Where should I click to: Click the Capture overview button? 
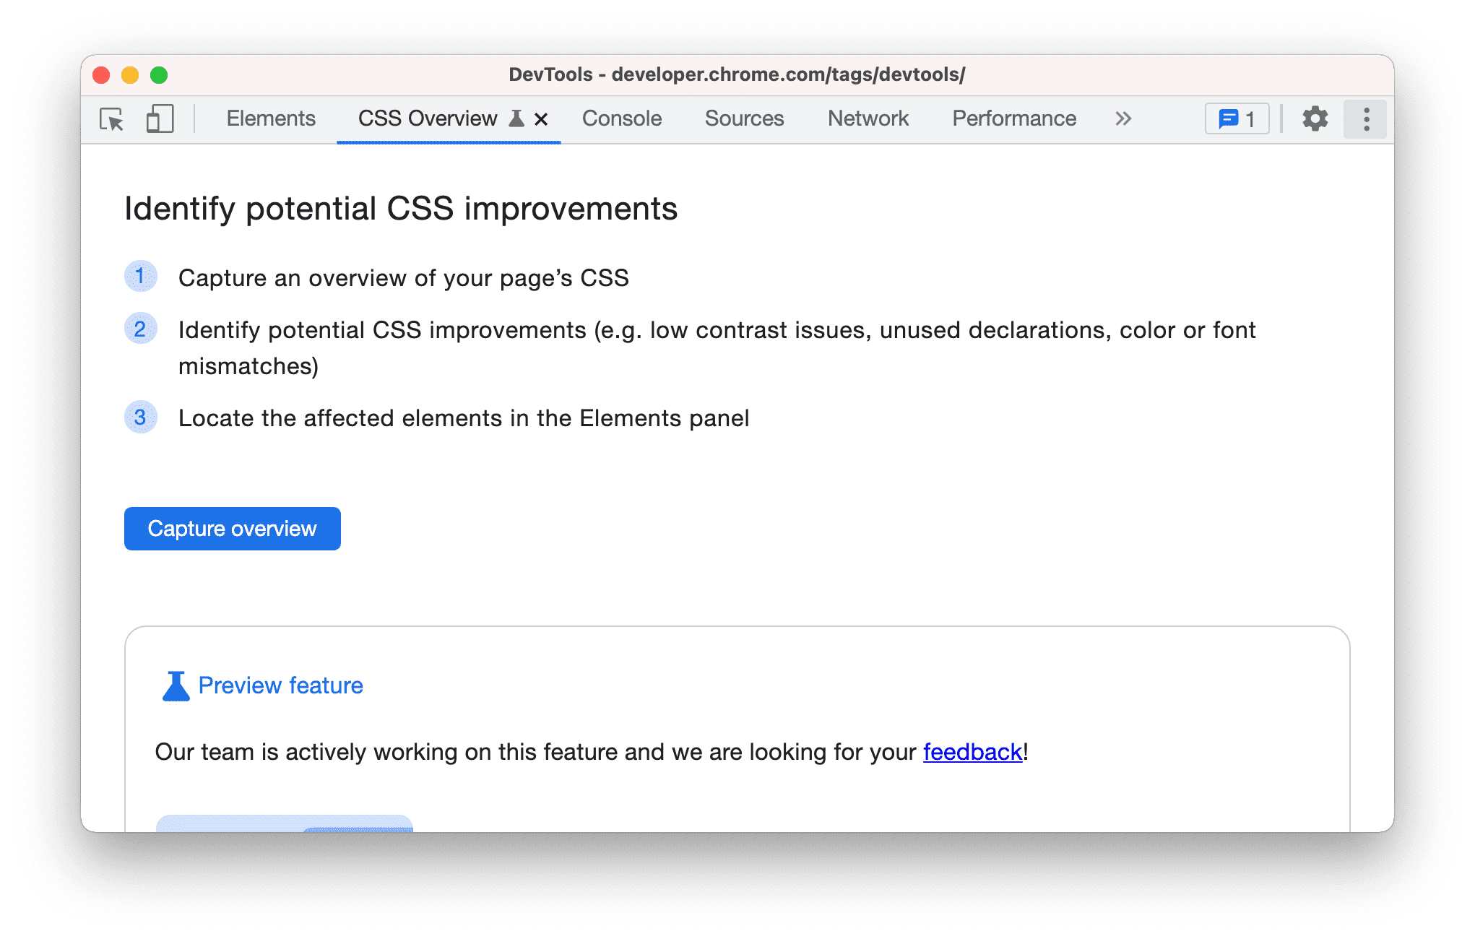click(x=232, y=527)
